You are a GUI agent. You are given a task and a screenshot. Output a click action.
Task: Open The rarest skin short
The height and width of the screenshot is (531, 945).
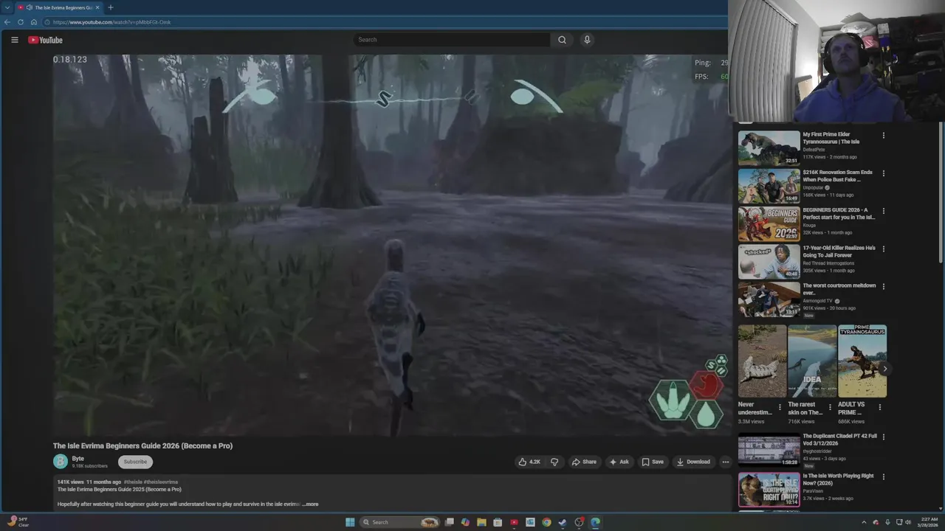(812, 361)
